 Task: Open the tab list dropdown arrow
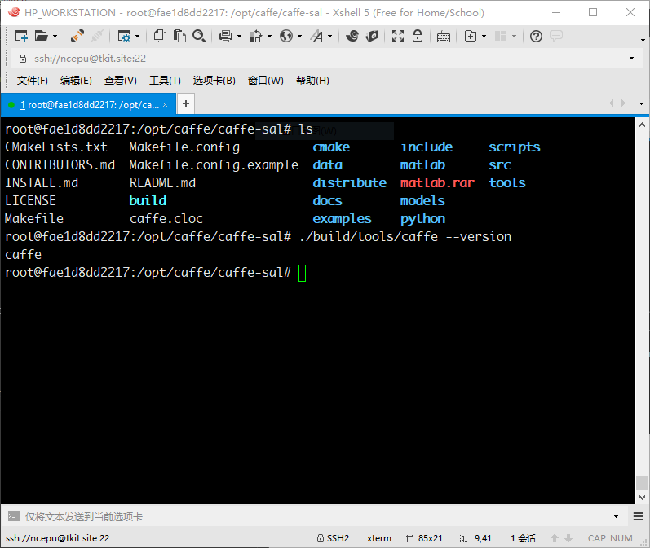point(641,103)
